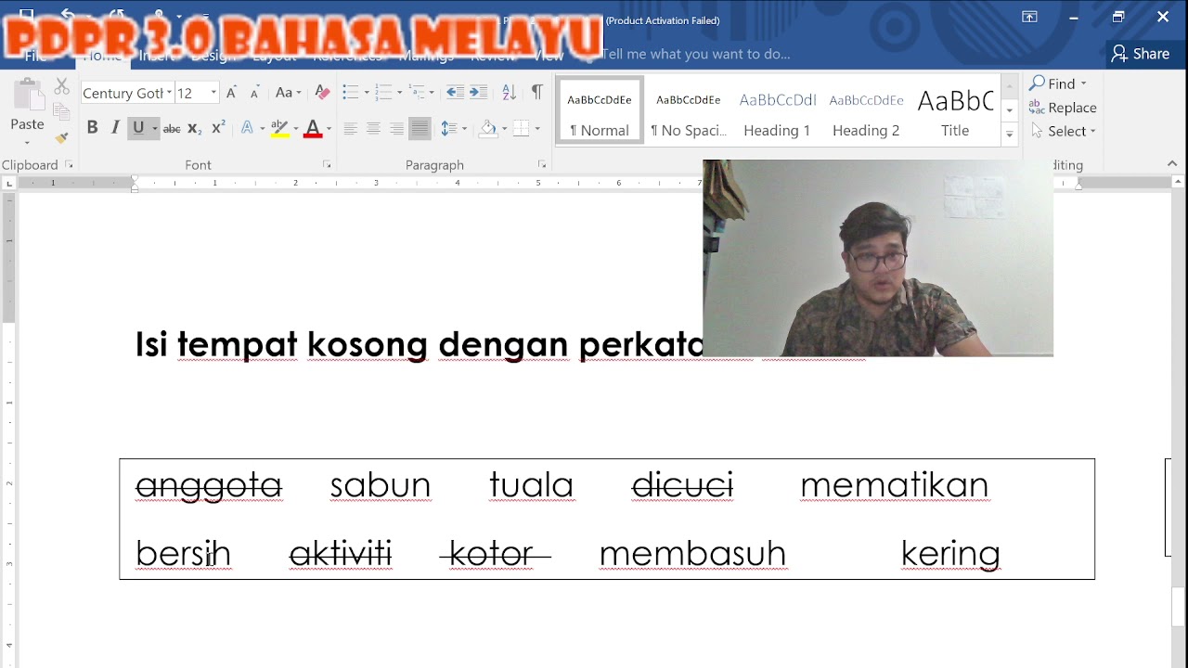Viewport: 1188px width, 668px height.
Task: Open Paste options arrow below Paste
Action: coord(27,142)
